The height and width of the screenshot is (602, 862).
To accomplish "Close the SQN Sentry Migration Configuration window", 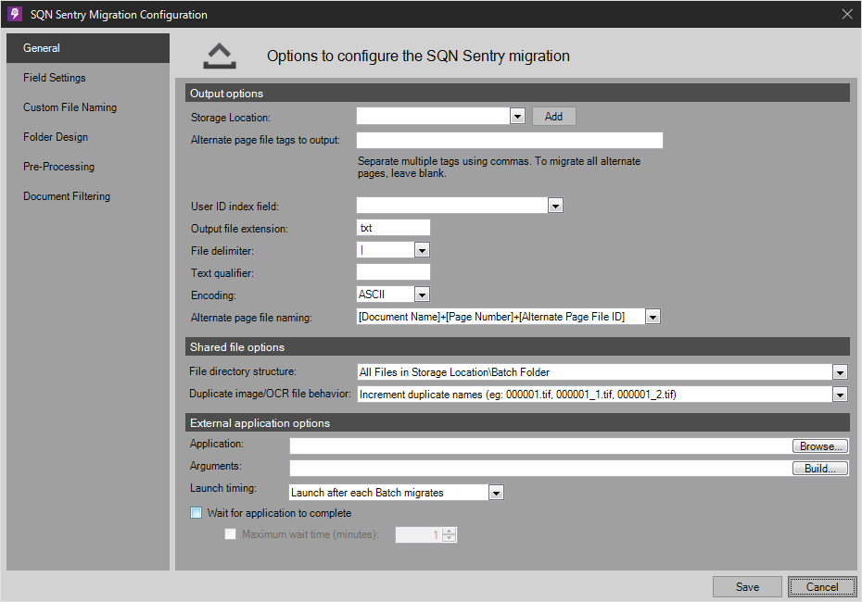I will click(x=847, y=14).
